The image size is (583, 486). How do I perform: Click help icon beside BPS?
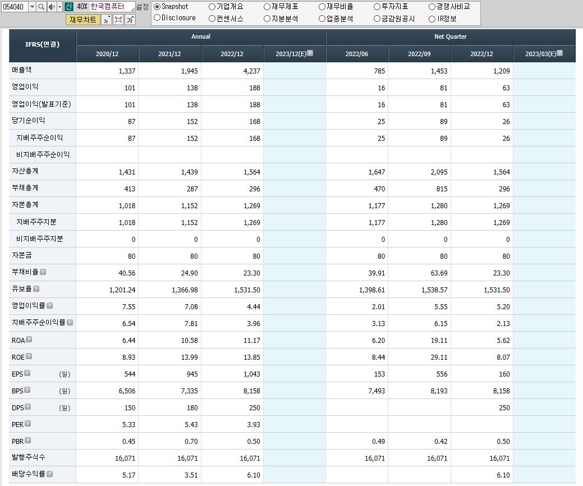click(x=27, y=389)
